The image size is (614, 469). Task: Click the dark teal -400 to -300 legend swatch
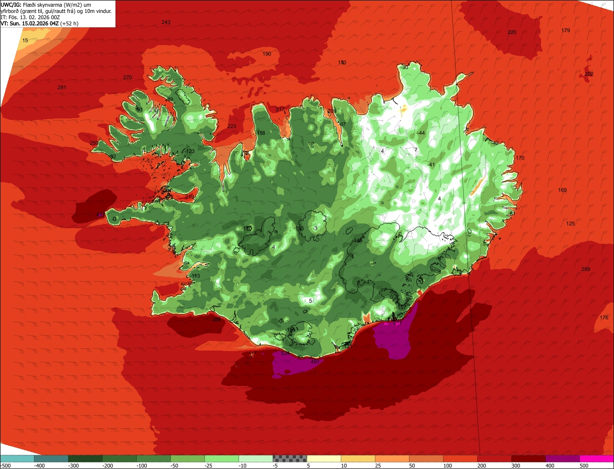[51, 458]
